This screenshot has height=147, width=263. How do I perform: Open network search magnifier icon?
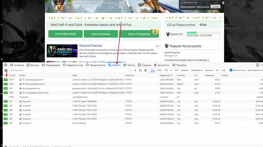coord(140,70)
